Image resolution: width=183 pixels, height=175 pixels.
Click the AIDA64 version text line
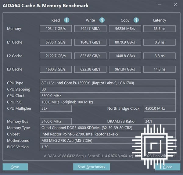click(x=109, y=156)
